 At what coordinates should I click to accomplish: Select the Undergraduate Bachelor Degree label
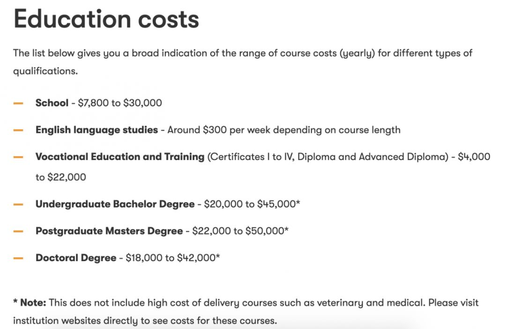click(115, 204)
